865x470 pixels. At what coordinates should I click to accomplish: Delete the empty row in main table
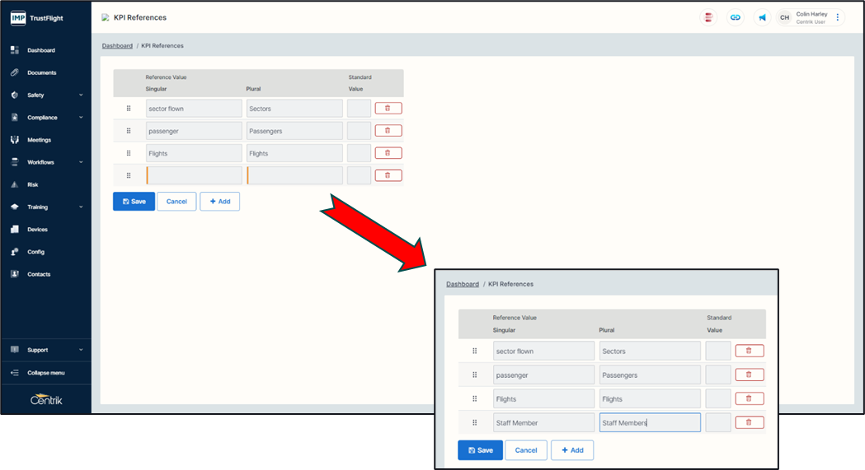[388, 175]
